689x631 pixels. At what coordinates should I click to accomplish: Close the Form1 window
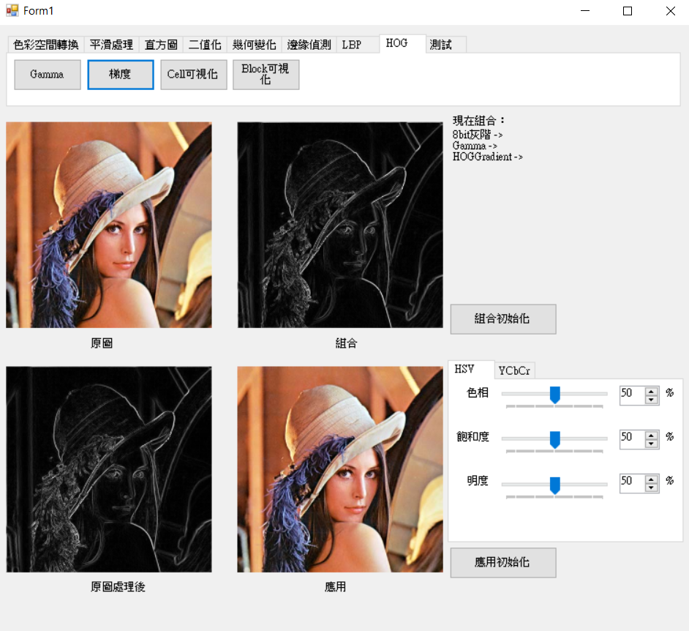[x=670, y=11]
